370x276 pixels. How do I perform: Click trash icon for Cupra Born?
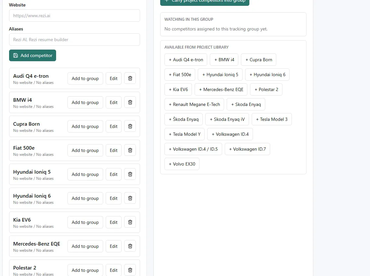[130, 126]
